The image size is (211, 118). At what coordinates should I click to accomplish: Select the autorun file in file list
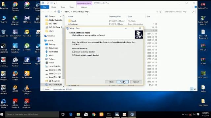click(73, 24)
